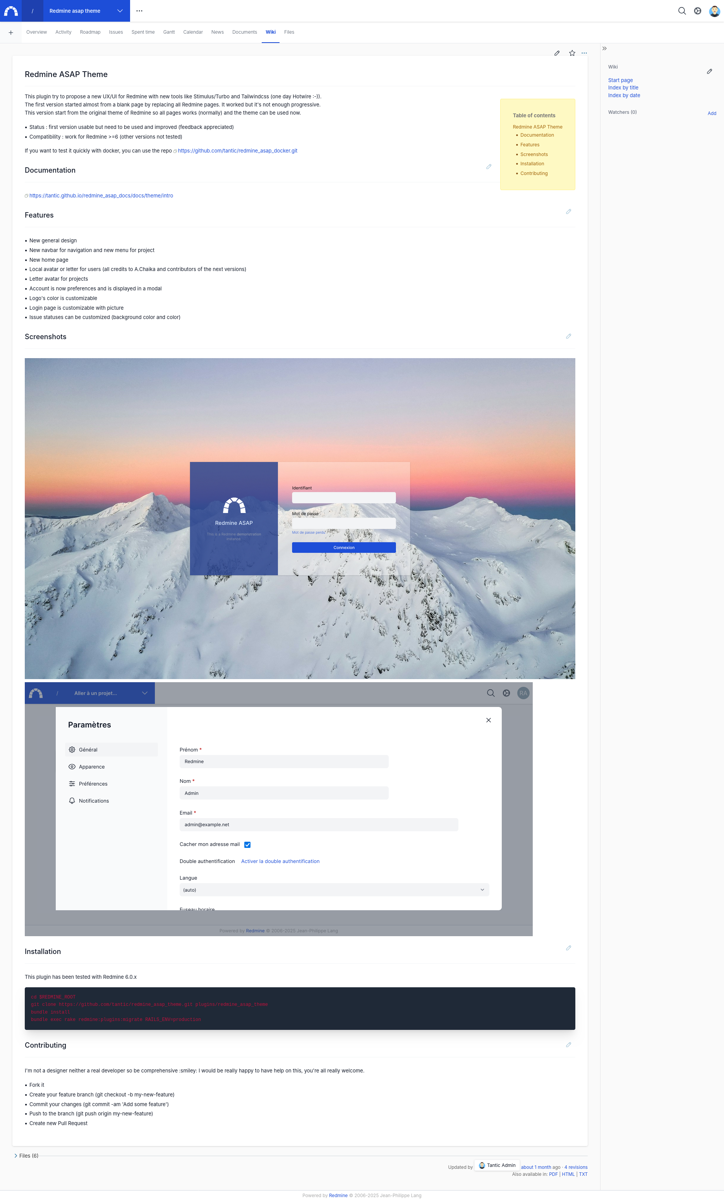The height and width of the screenshot is (1201, 724).
Task: Jump to Features in table of contents
Action: 530,145
